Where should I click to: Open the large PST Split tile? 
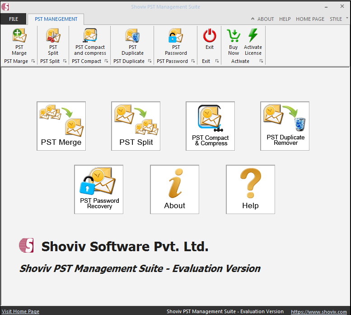point(136,126)
